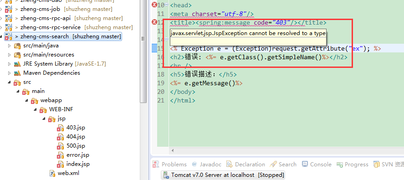Click the JRE System Library icon
The image size is (404, 180).
[x=17, y=64]
